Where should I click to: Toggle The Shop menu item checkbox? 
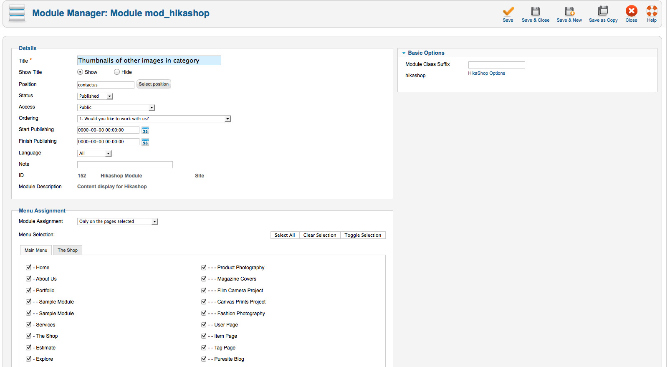point(29,336)
